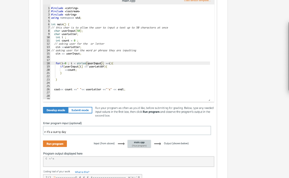Click the '++count;' statement
The image size is (289, 178).
[x=71, y=70]
